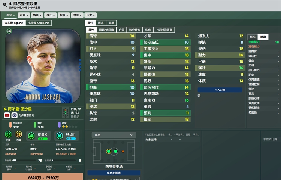Click the Switzerland flag icon
Viewport: 281px width, 180px height.
coord(7,115)
